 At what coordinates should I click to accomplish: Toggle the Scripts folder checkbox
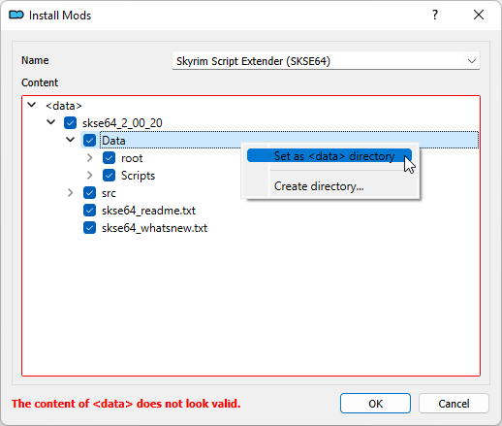[x=109, y=176]
